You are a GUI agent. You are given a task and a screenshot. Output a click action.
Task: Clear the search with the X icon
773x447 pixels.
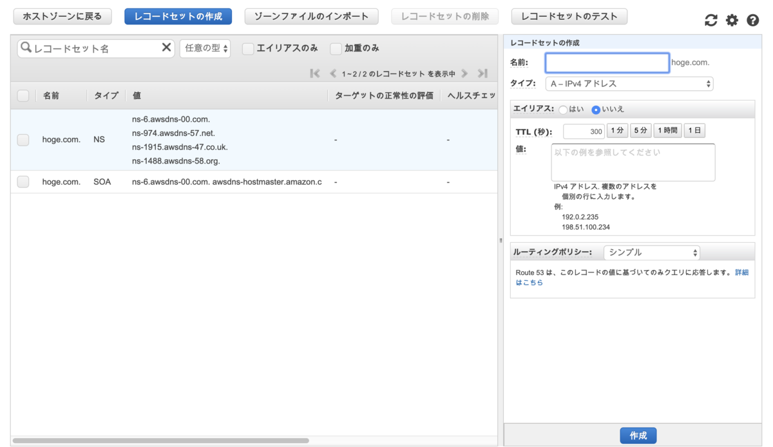coord(166,48)
